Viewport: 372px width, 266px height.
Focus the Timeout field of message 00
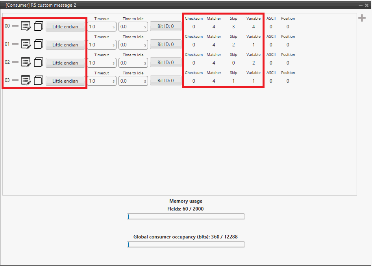(99, 27)
